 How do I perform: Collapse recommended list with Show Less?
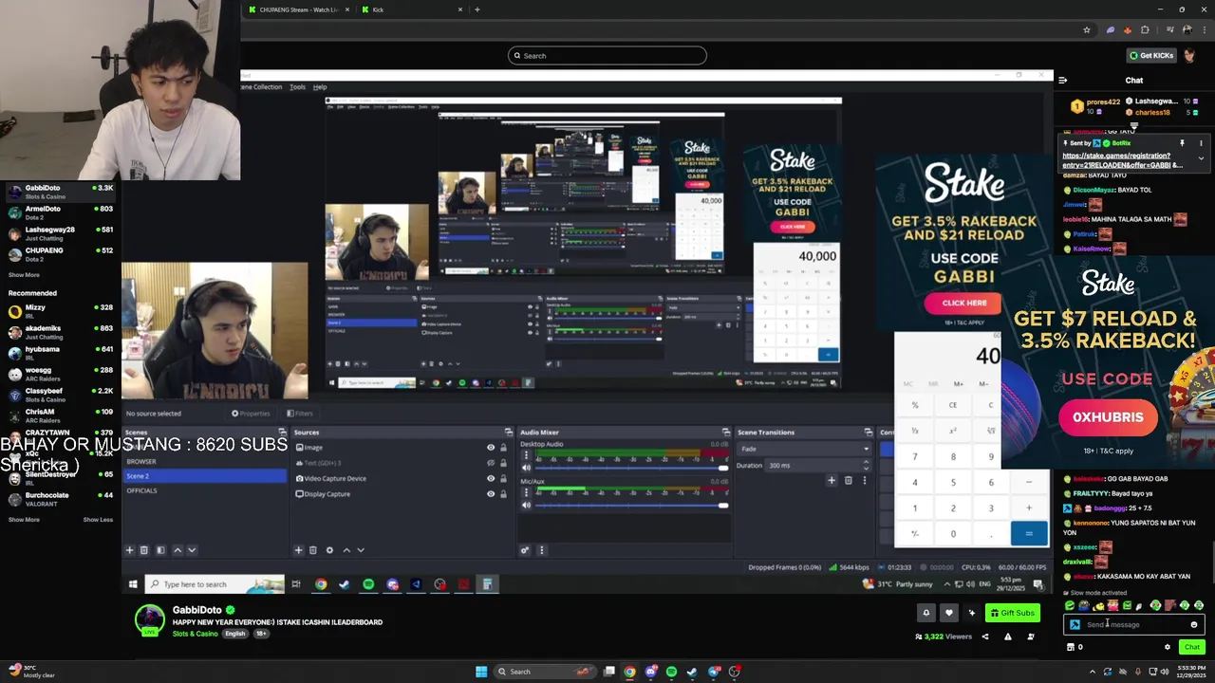click(x=98, y=520)
